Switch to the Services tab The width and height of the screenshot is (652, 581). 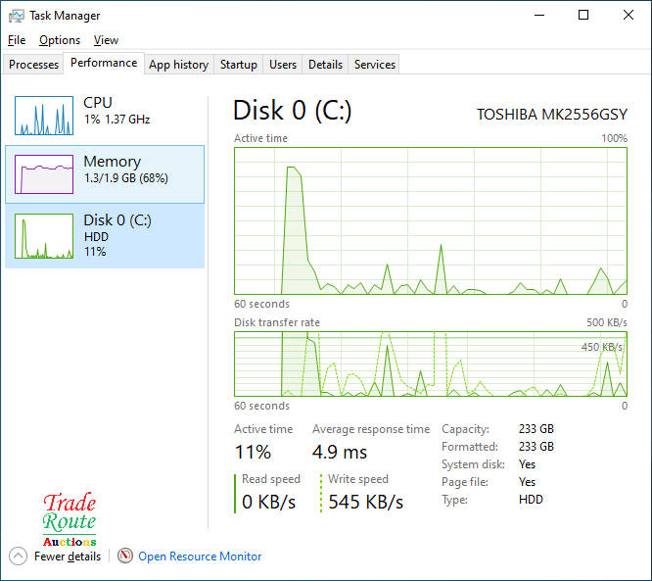coord(375,65)
